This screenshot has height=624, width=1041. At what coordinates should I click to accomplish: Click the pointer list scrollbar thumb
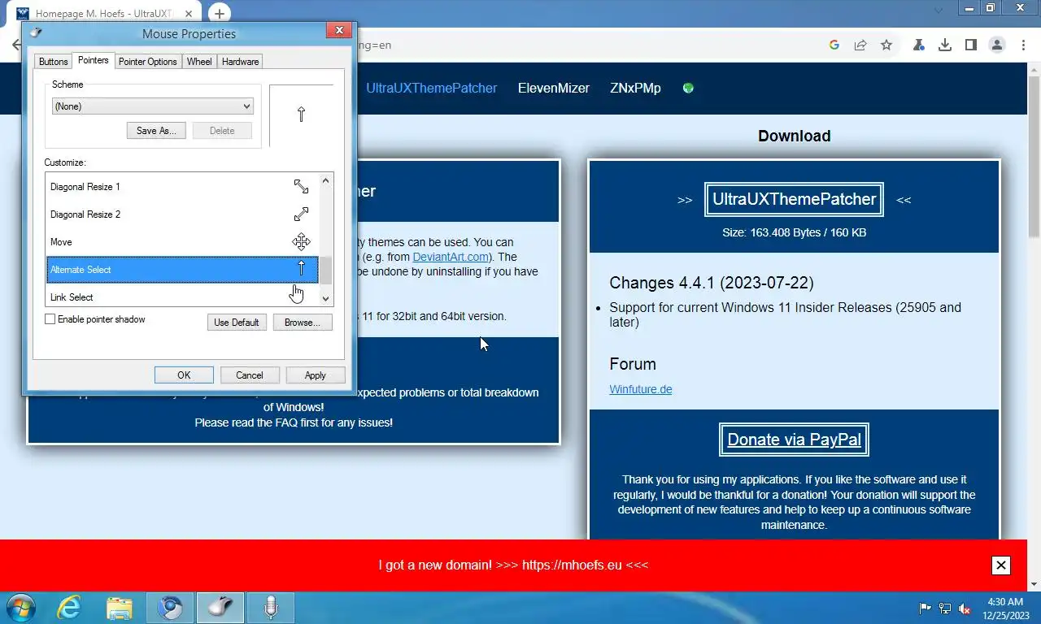click(326, 270)
